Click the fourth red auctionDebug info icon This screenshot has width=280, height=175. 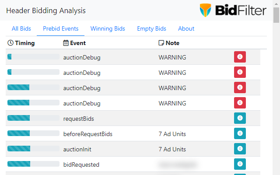point(240,103)
